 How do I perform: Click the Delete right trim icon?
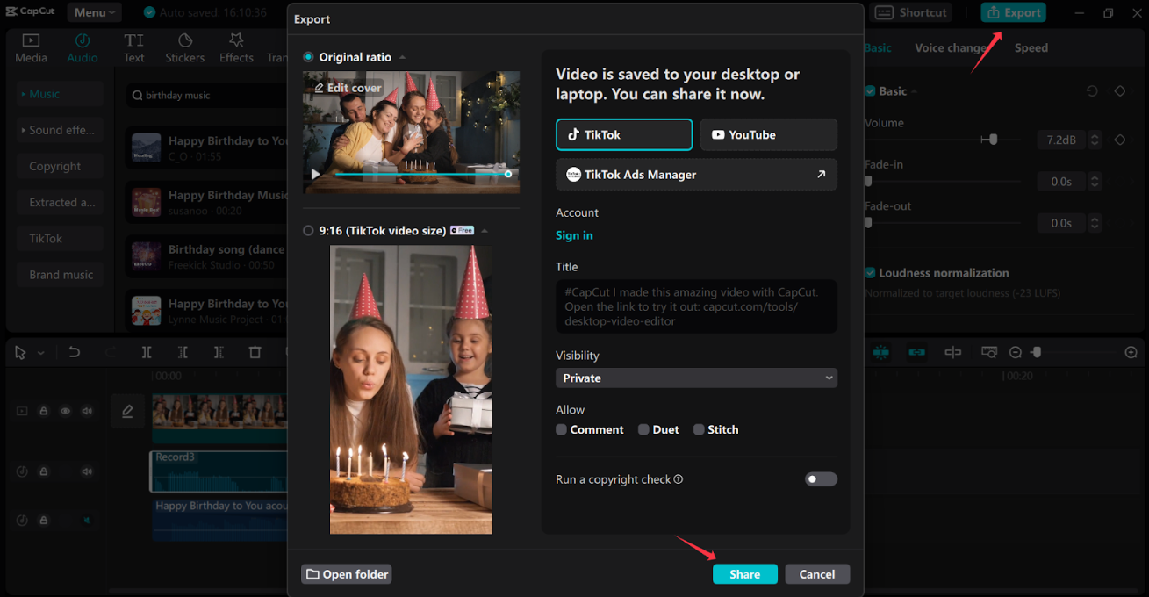pos(219,352)
